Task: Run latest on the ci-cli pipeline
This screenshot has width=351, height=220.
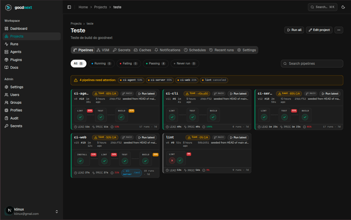Action: (x=238, y=94)
